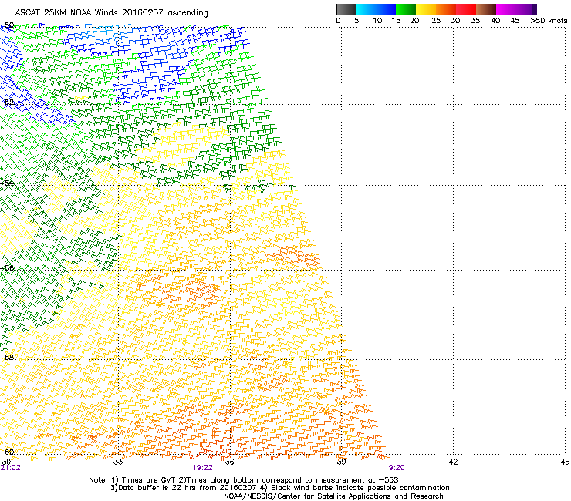Click the 'Data buffer is 22 hrs' note line
Screen dimensions: 571x501
click(x=279, y=488)
